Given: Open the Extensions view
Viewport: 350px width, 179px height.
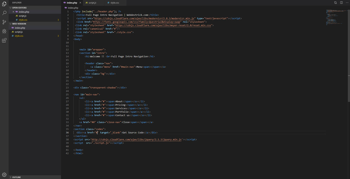Looking at the screenshot, I should tap(4, 40).
